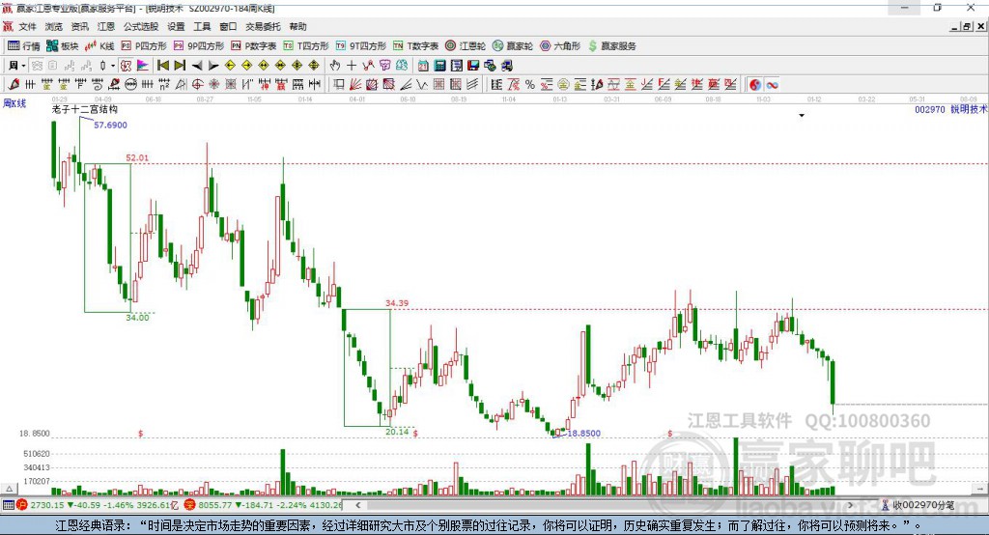
Task: Open 赢家服务 service page
Action: pyautogui.click(x=612, y=45)
